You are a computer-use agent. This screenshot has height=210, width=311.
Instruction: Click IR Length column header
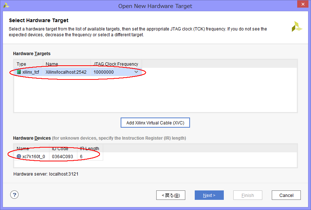tap(89, 149)
